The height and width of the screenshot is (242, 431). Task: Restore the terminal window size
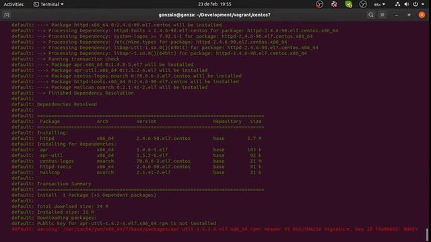click(409, 15)
